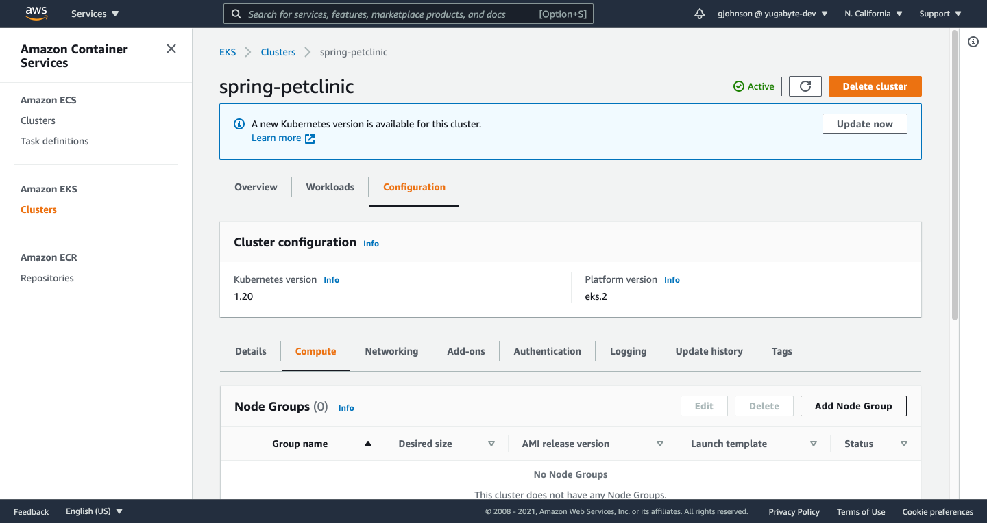Switch to the Workloads tab

pyautogui.click(x=330, y=186)
